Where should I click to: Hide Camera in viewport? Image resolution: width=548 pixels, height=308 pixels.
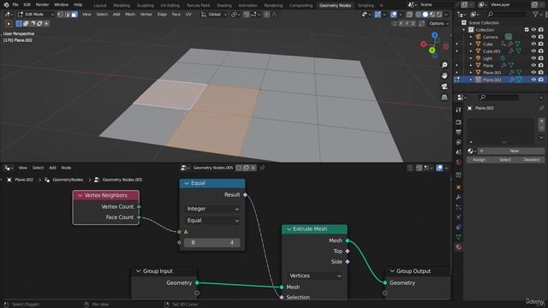coord(533,37)
